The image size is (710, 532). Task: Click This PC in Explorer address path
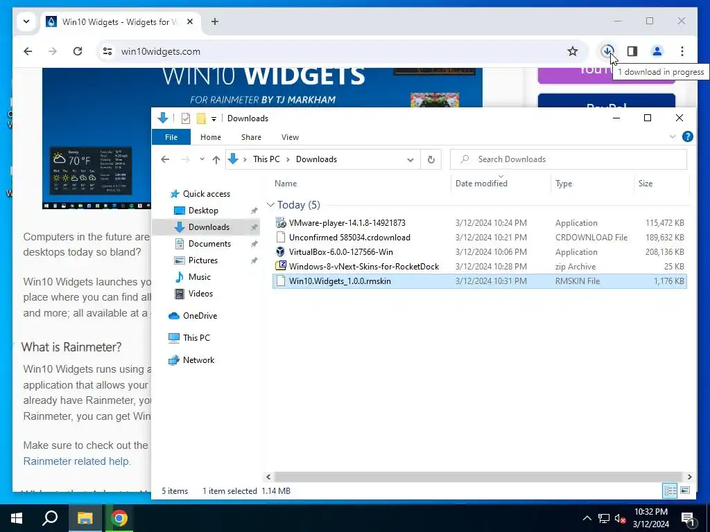pos(266,159)
